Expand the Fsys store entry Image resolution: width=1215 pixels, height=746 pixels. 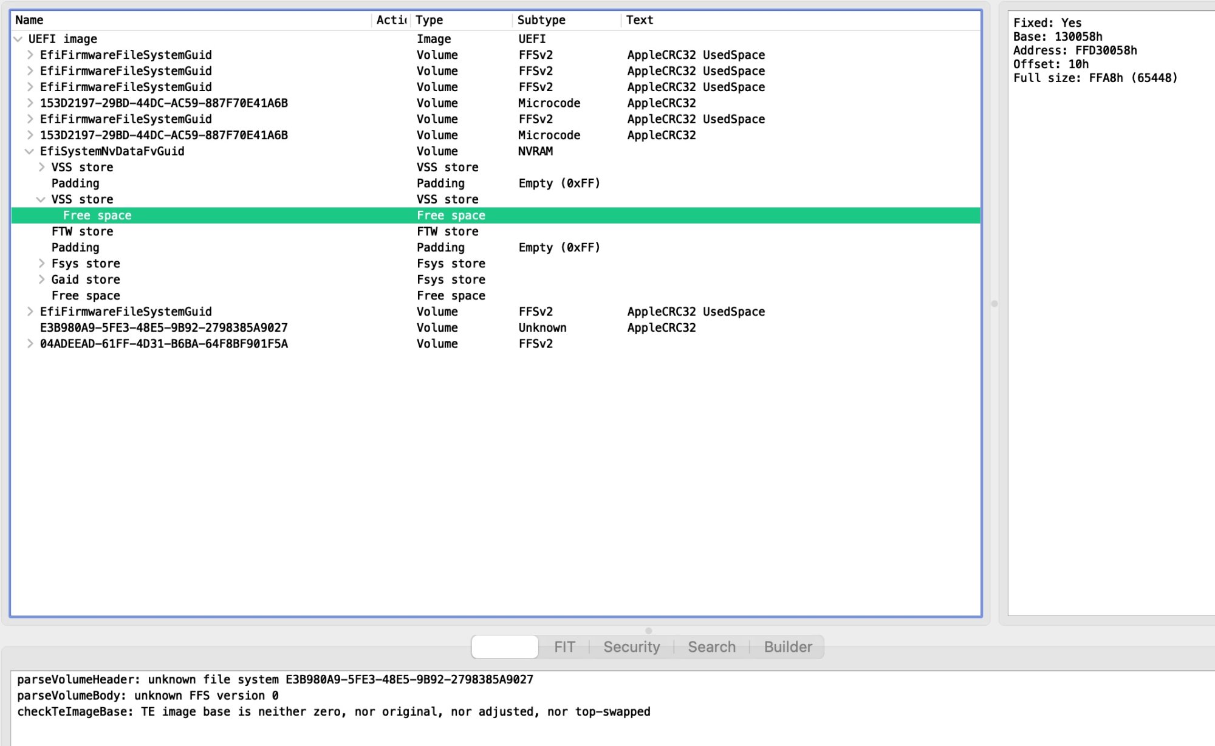41,264
